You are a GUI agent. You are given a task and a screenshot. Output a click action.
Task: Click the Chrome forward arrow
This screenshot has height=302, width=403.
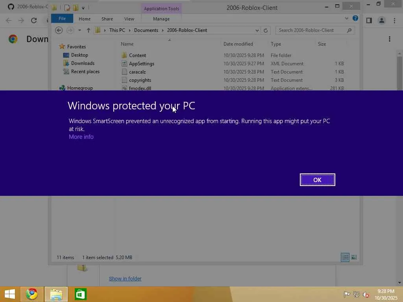(x=21, y=20)
